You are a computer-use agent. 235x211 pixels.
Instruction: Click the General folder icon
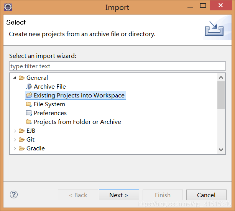tap(21, 78)
